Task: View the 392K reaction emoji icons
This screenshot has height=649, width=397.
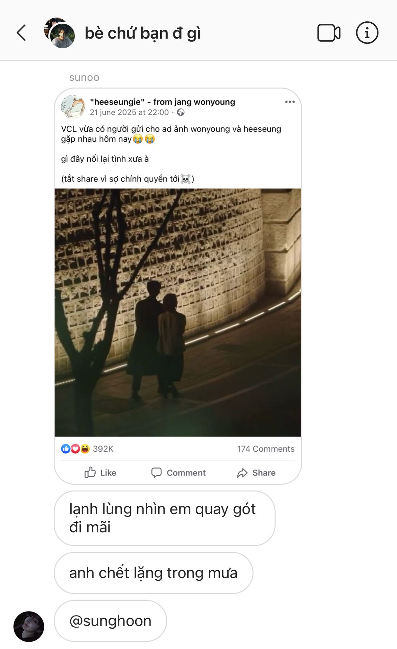Action: pos(75,449)
